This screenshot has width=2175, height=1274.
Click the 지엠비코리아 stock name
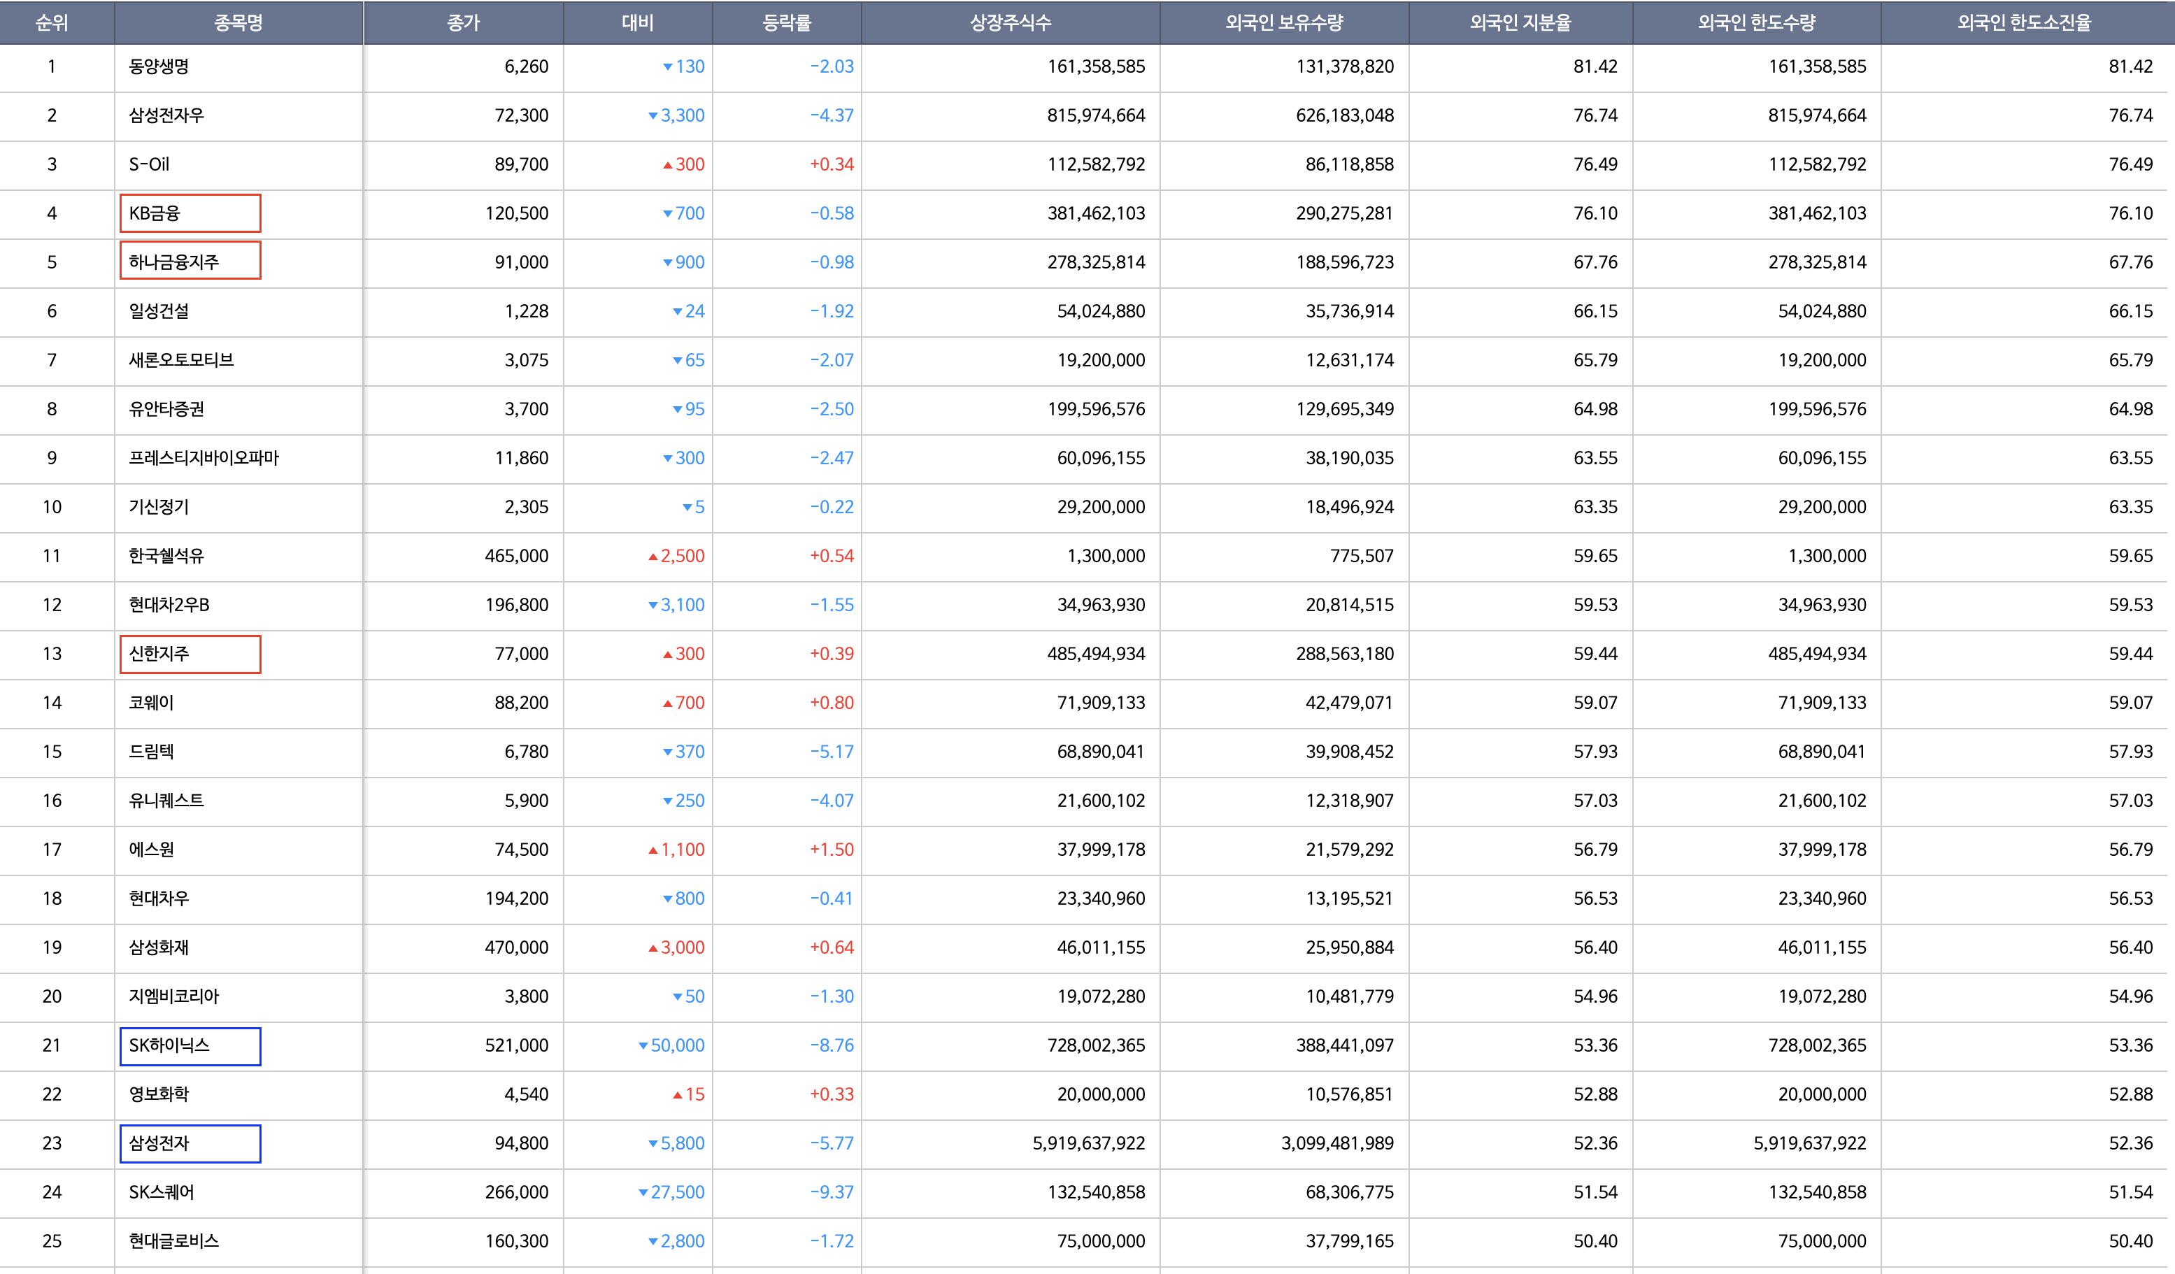173,997
